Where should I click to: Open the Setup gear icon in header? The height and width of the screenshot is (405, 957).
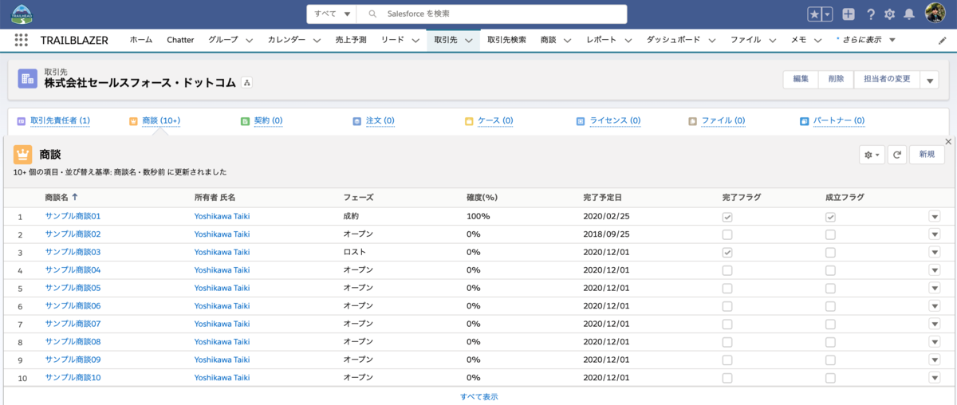890,14
